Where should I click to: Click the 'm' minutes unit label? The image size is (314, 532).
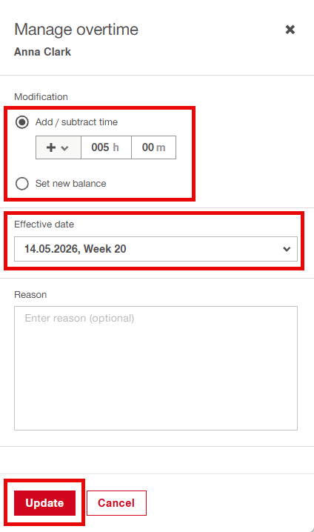(x=161, y=147)
